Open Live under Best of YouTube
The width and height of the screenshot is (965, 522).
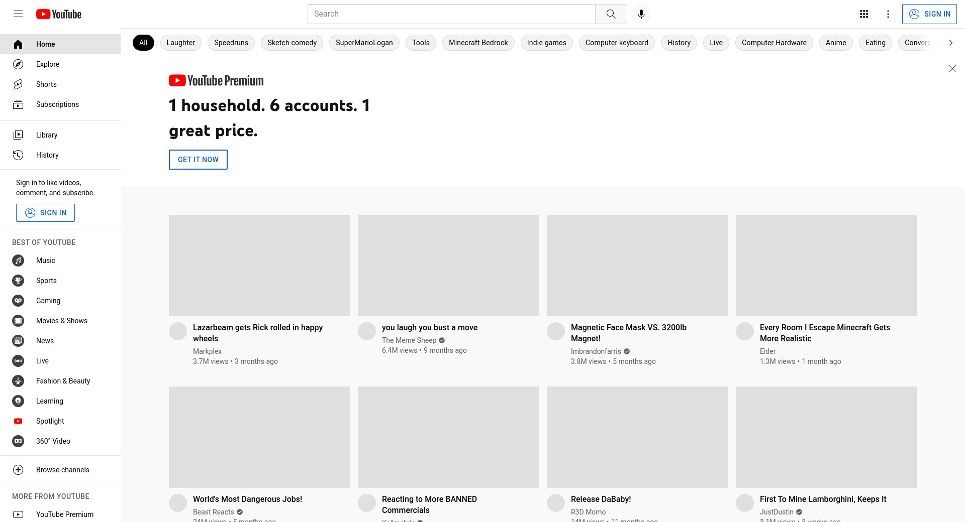[60, 361]
